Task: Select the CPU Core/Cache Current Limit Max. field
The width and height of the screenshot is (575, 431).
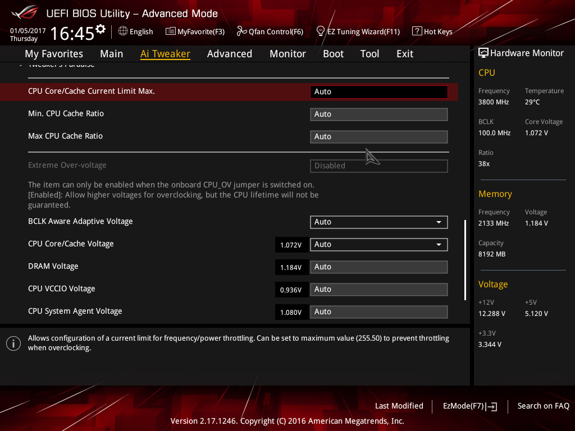Action: (378, 92)
